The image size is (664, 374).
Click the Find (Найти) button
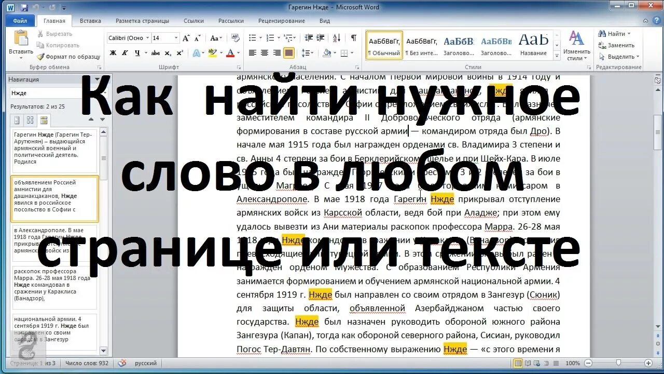[613, 34]
